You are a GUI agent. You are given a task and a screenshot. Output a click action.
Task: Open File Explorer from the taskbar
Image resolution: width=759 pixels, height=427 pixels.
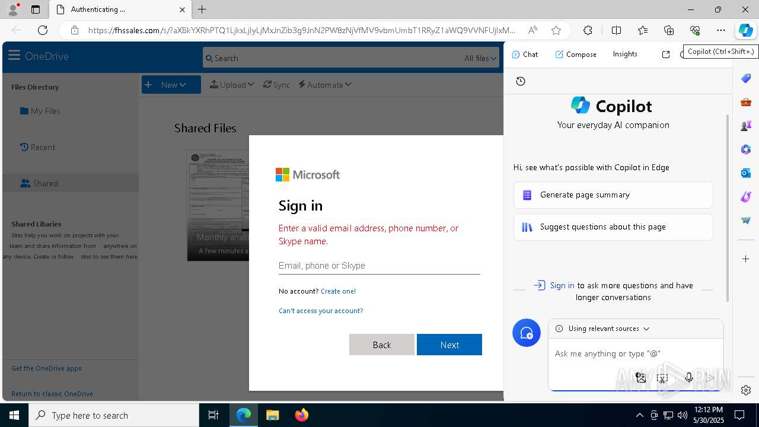click(272, 415)
